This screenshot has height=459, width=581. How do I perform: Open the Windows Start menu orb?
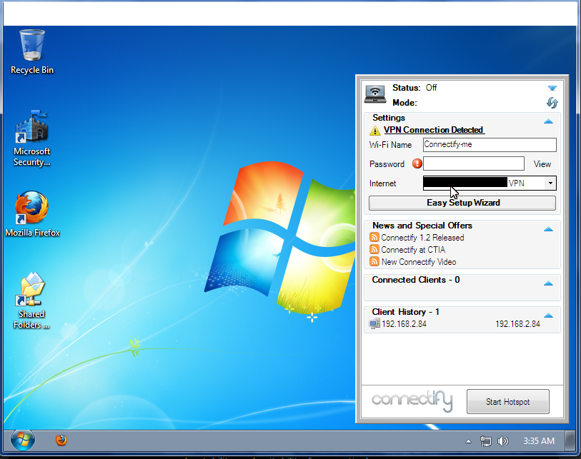[x=23, y=440]
